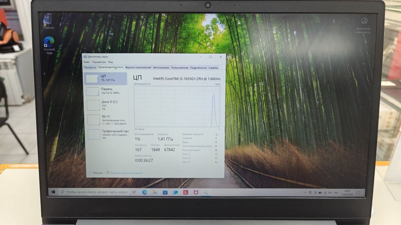Click the CPU usage graph
The height and width of the screenshot is (225, 401).
point(177,106)
